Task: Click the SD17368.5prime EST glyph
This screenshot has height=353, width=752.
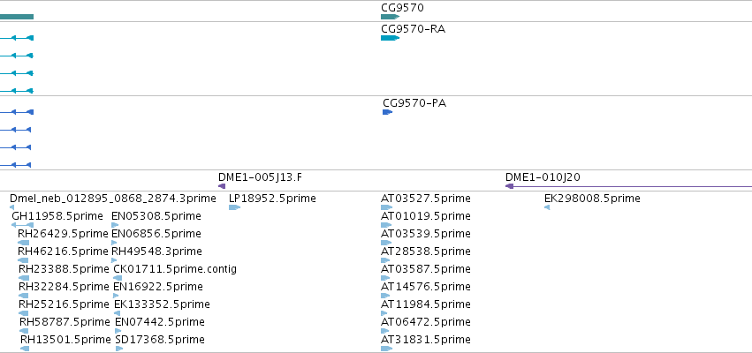Action: (119, 349)
